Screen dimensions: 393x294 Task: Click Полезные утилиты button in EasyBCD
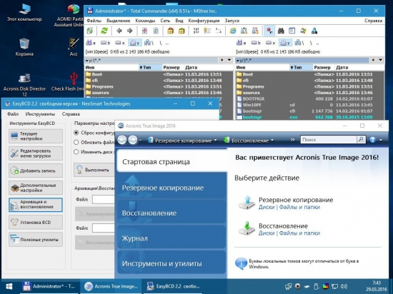pyautogui.click(x=36, y=240)
